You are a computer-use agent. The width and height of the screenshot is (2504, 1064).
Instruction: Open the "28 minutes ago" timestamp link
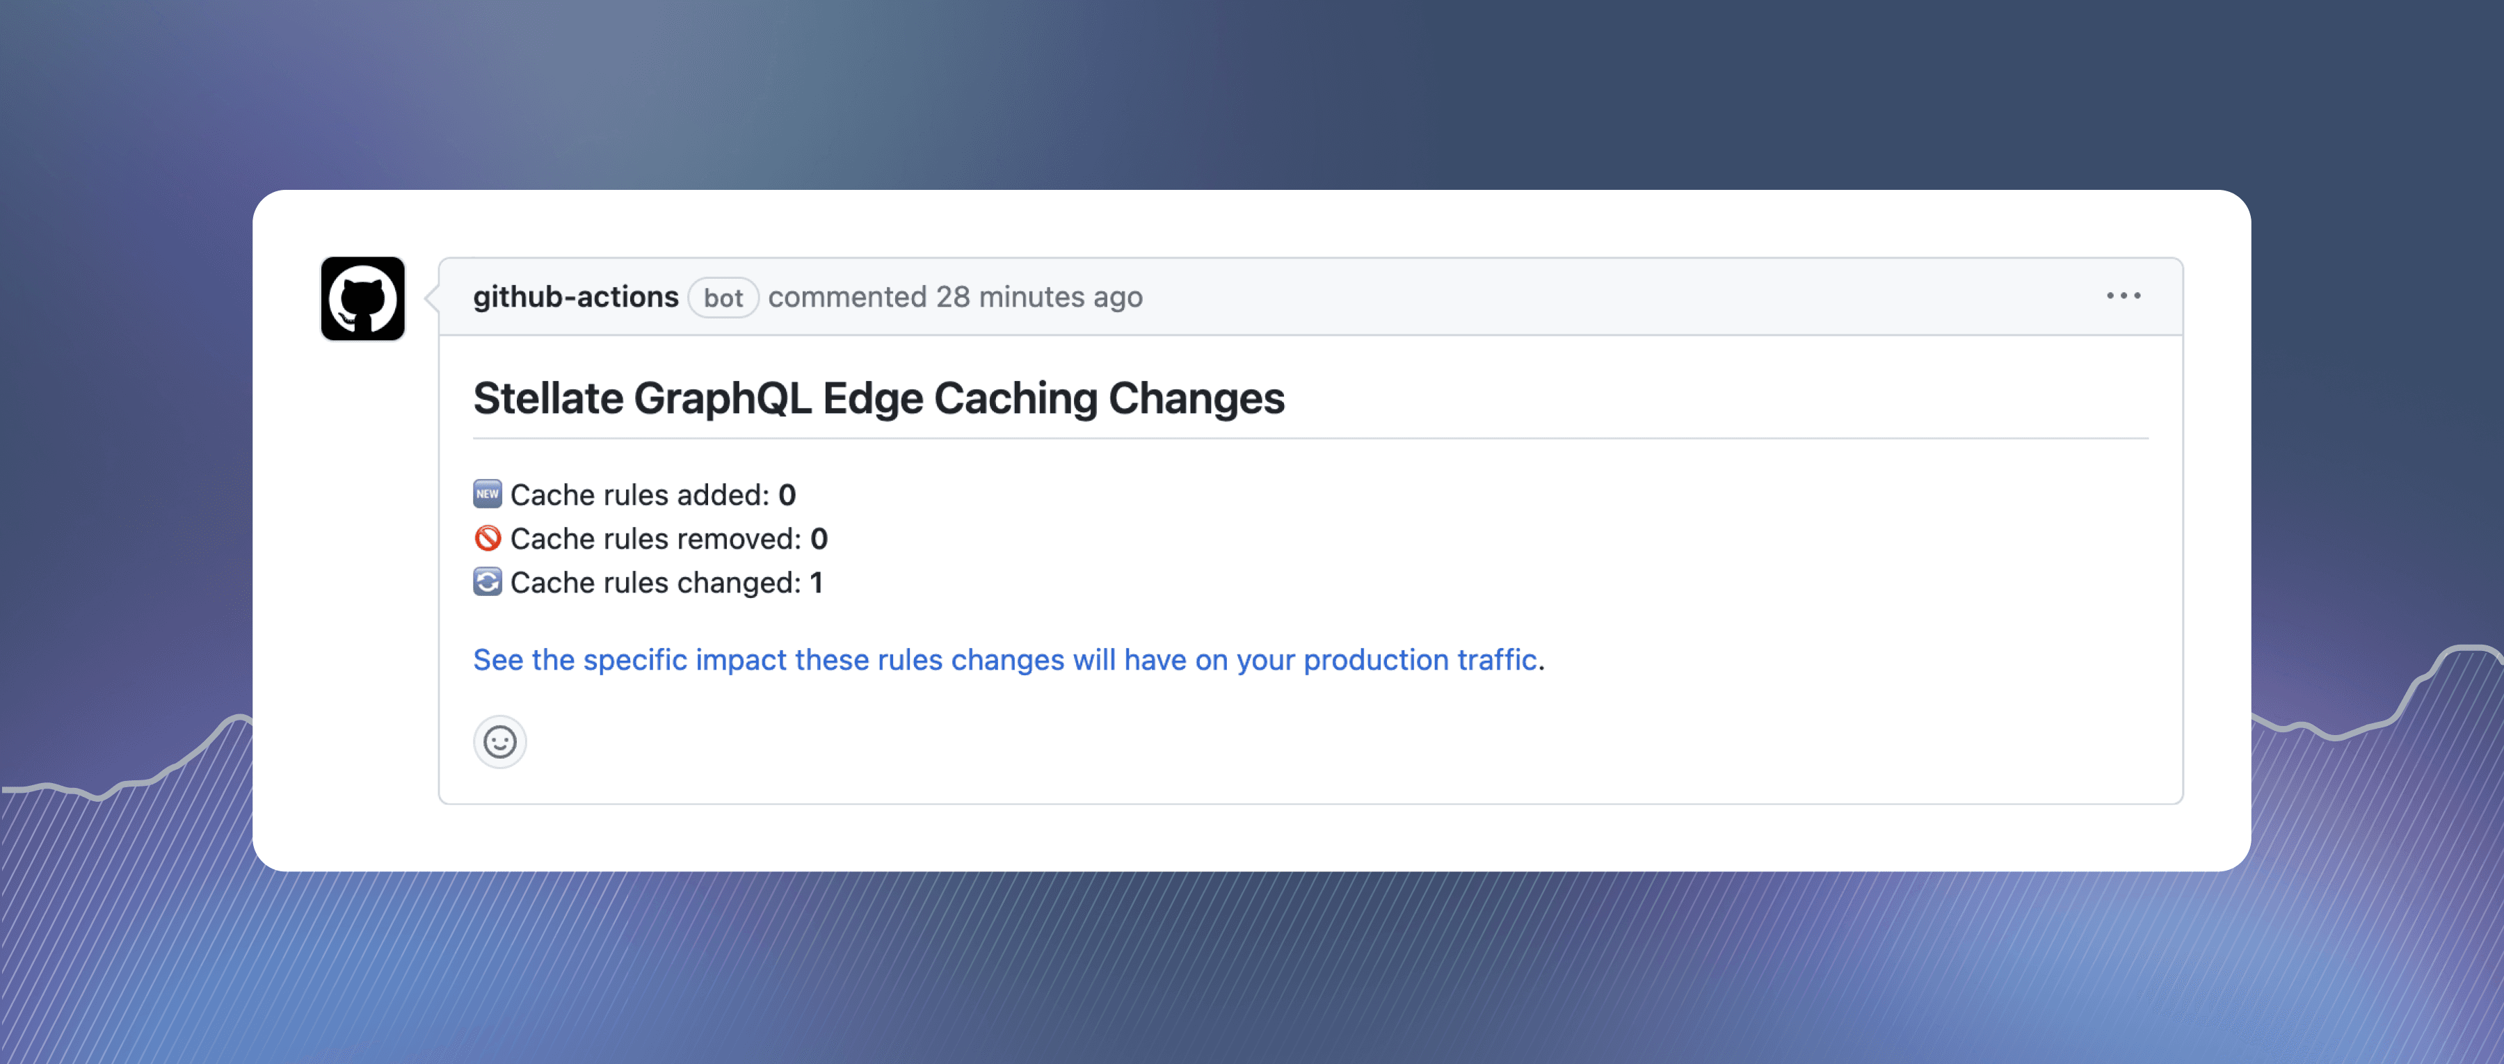point(1039,296)
